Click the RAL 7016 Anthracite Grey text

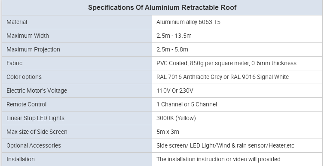[189, 77]
